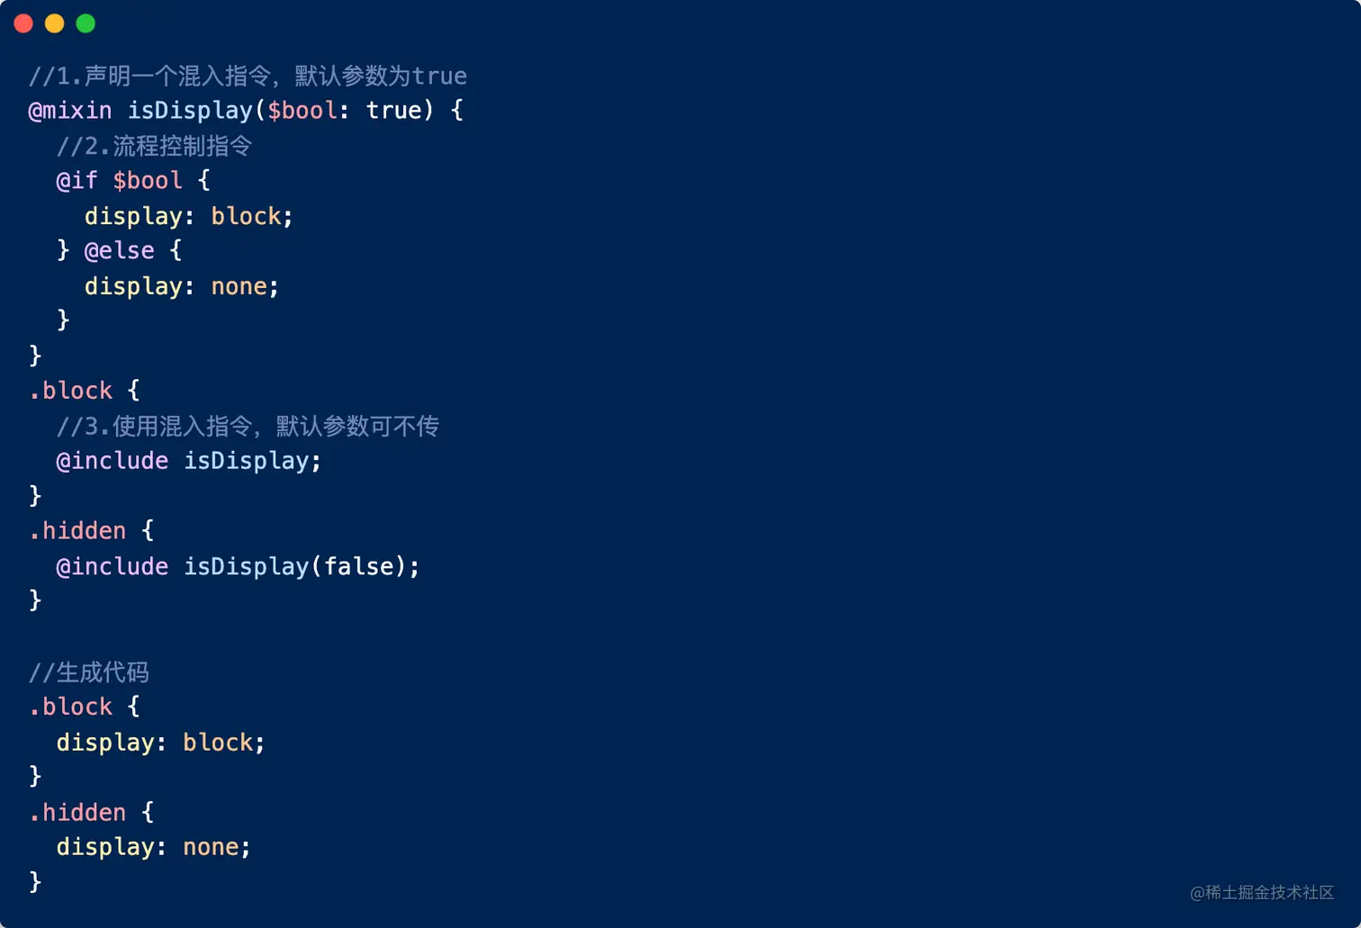Click the '//1.声明一个混入指令' comment line
Image resolution: width=1361 pixels, height=928 pixels.
pos(247,76)
